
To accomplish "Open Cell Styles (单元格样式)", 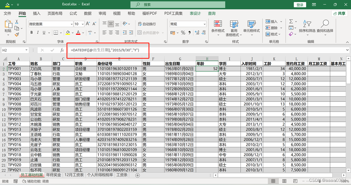I will tap(251, 28).
